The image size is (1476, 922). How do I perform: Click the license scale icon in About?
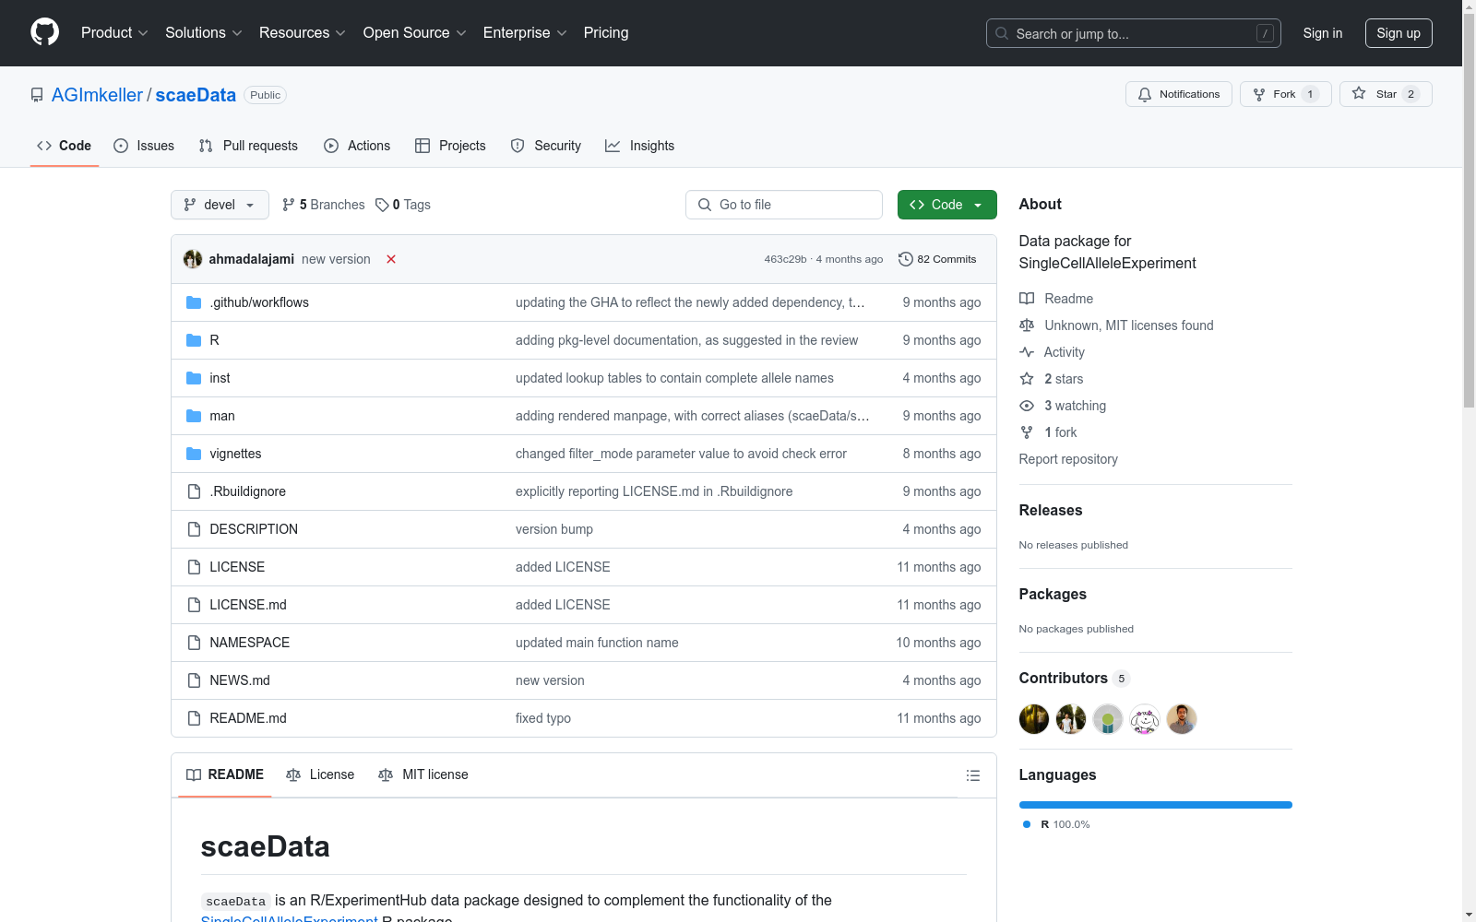pyautogui.click(x=1027, y=325)
